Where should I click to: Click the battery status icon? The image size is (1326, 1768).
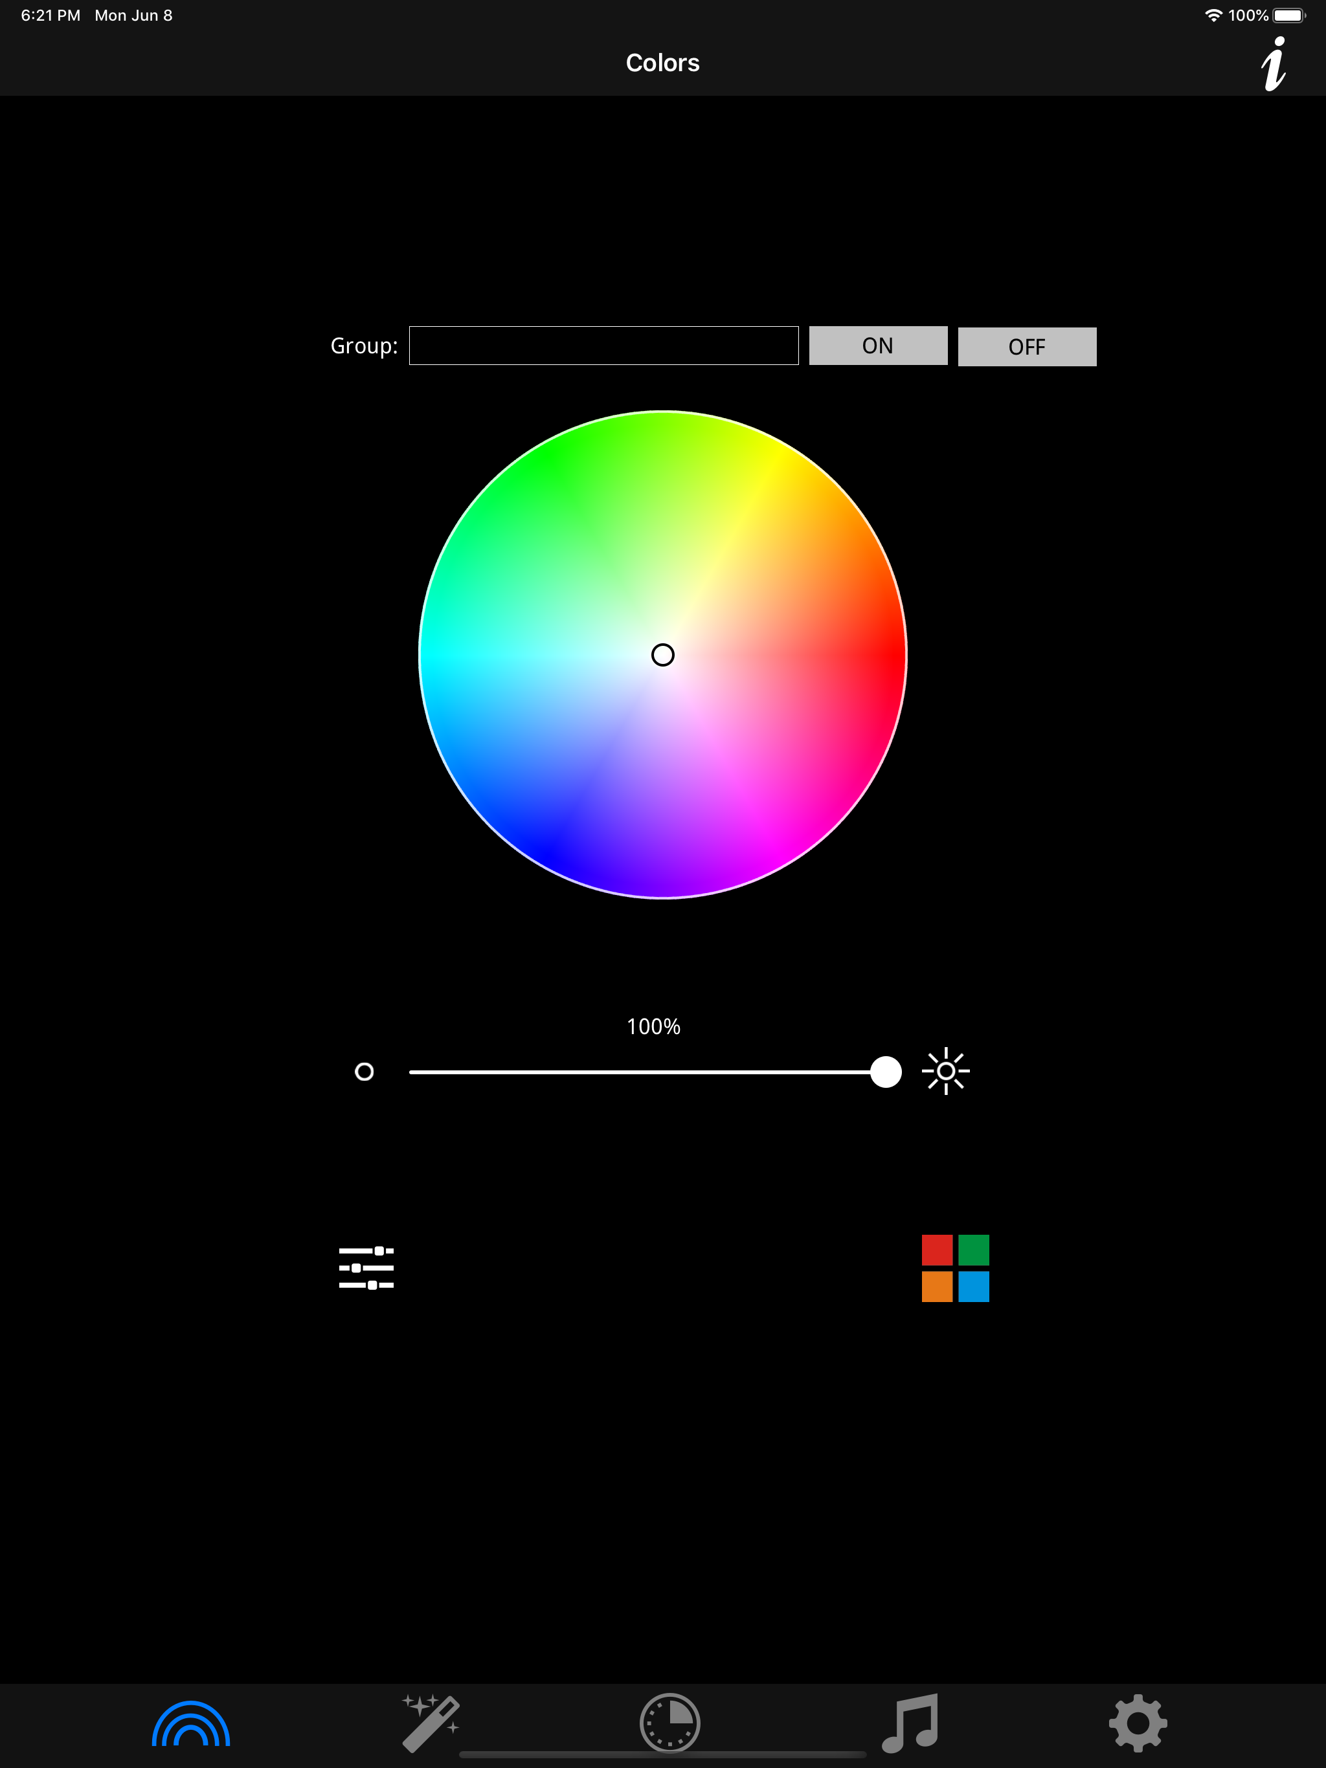tap(1289, 15)
